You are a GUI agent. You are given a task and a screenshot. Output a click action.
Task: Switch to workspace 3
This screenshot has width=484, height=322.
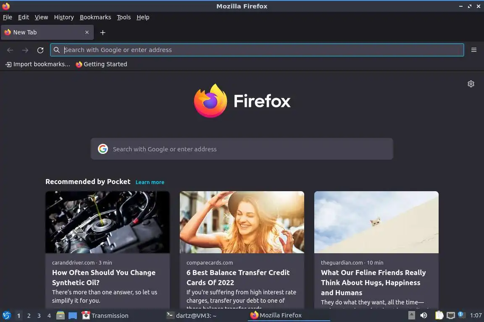[39, 316]
